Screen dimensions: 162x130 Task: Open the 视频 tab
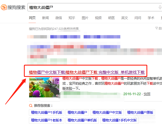click(98, 18)
